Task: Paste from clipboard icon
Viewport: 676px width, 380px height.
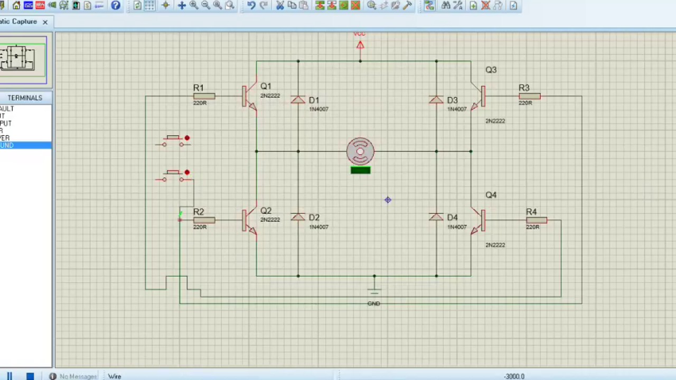Action: click(304, 5)
